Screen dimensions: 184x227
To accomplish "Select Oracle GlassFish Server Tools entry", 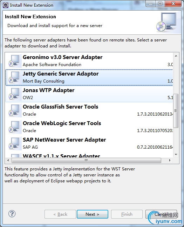I will tap(89, 110).
